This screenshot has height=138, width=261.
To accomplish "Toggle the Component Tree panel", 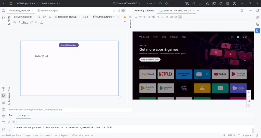I will [x=9, y=96].
